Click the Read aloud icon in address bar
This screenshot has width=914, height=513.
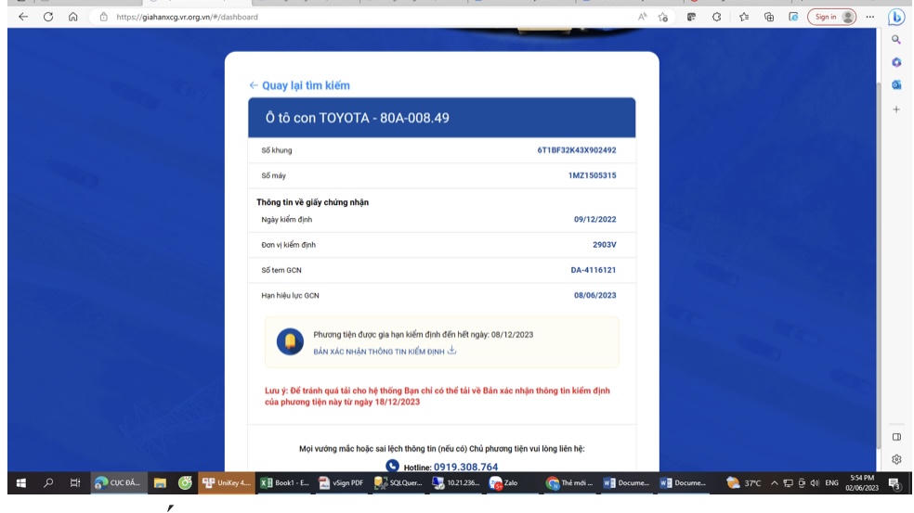642,17
